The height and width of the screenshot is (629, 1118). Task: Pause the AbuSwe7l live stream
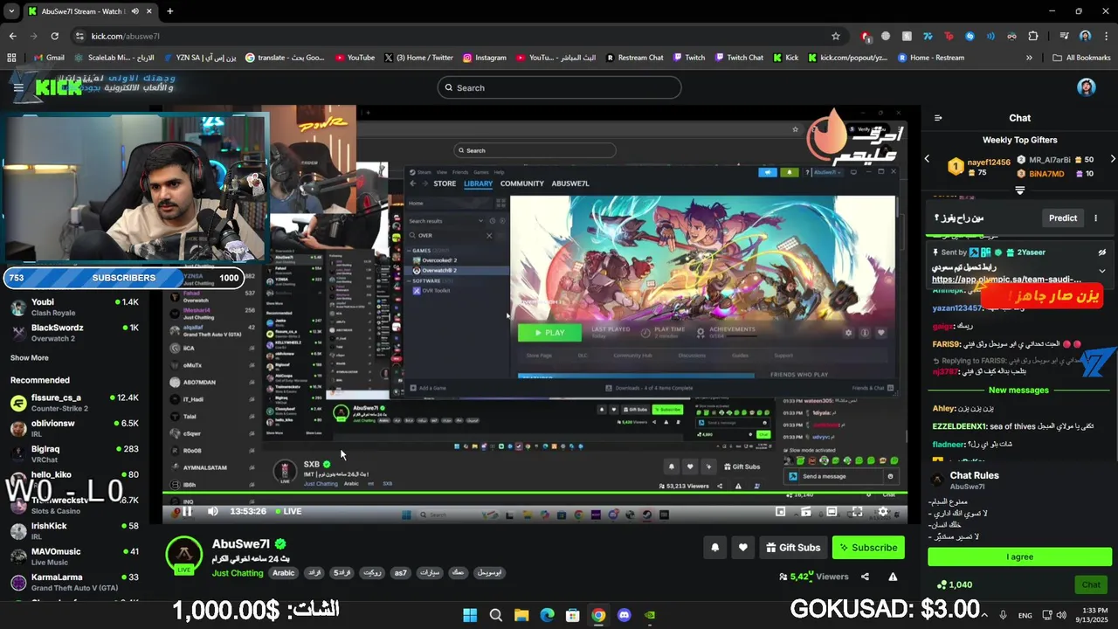click(186, 511)
